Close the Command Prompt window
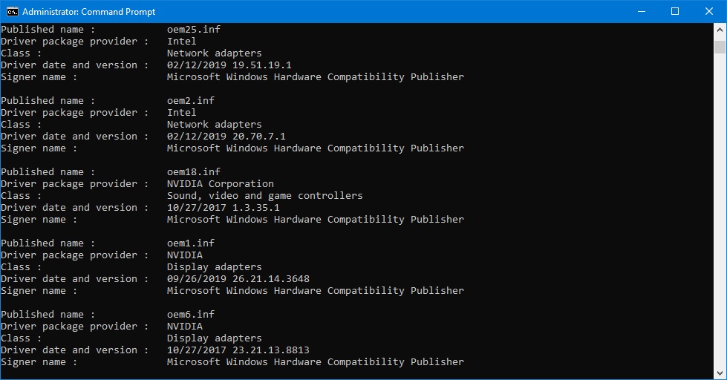The width and height of the screenshot is (727, 380). pyautogui.click(x=709, y=12)
